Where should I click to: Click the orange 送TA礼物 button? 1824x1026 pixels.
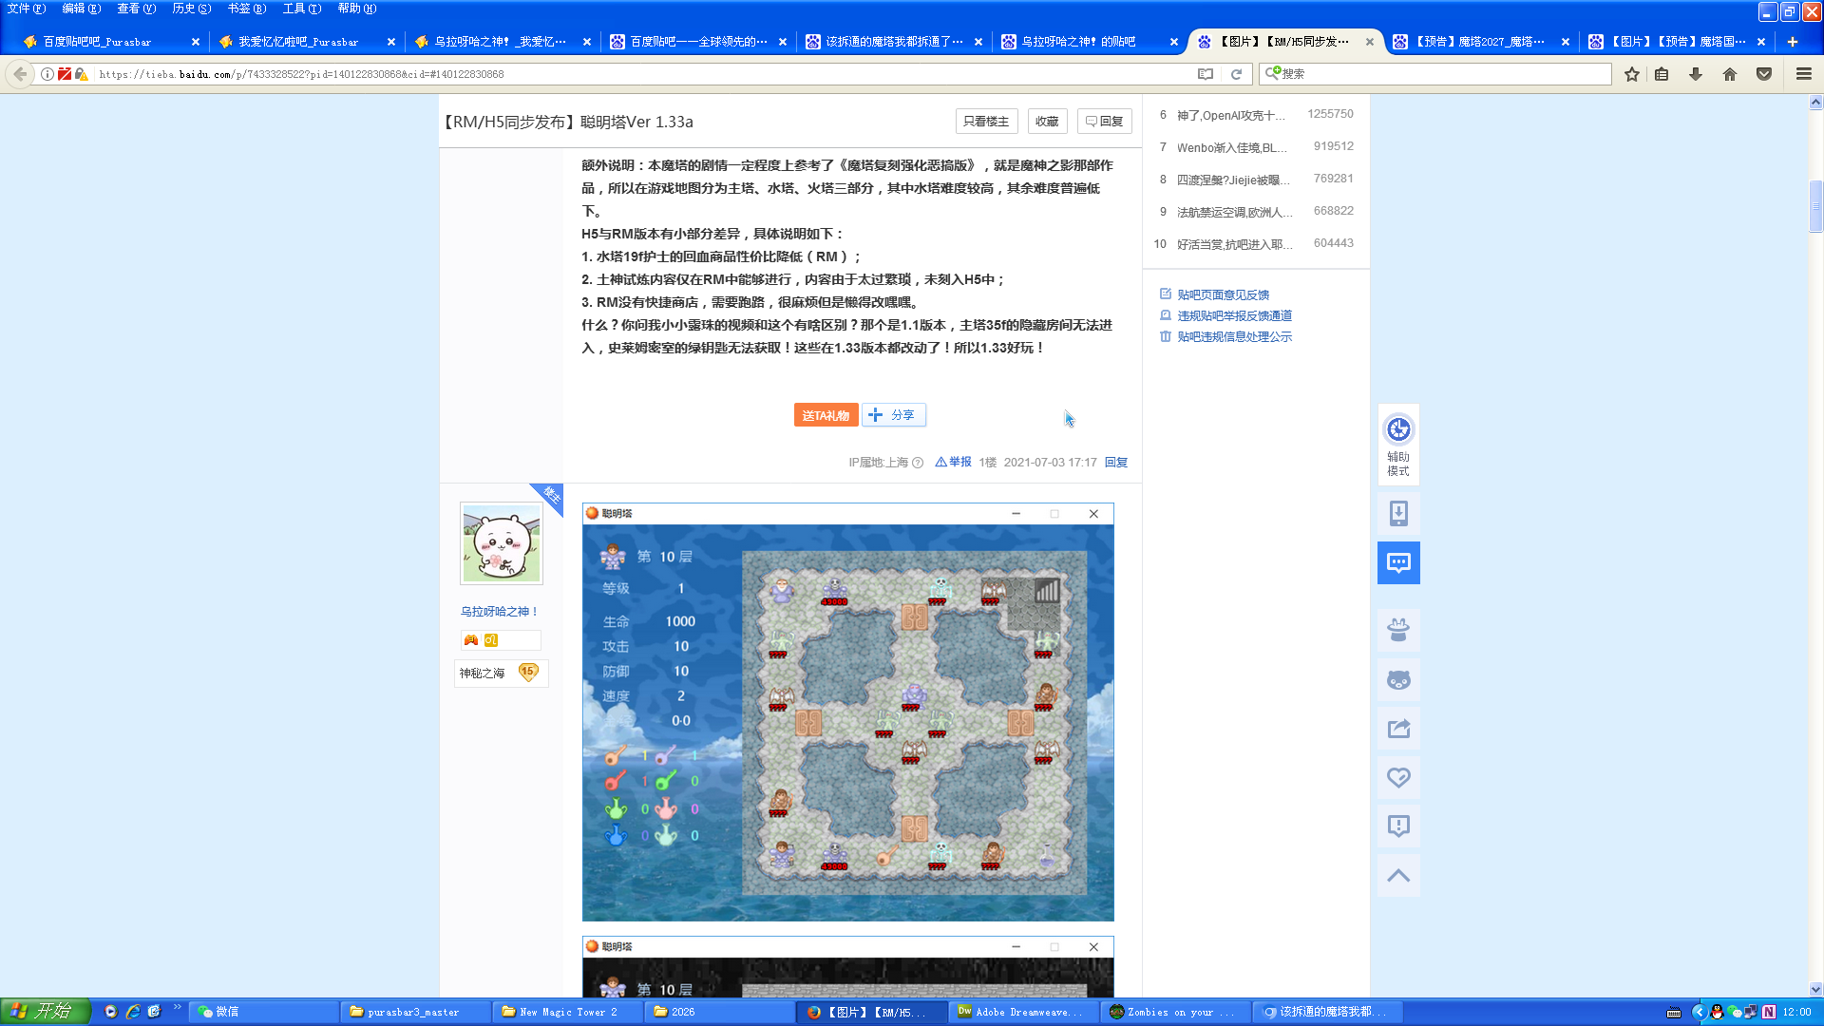point(826,415)
